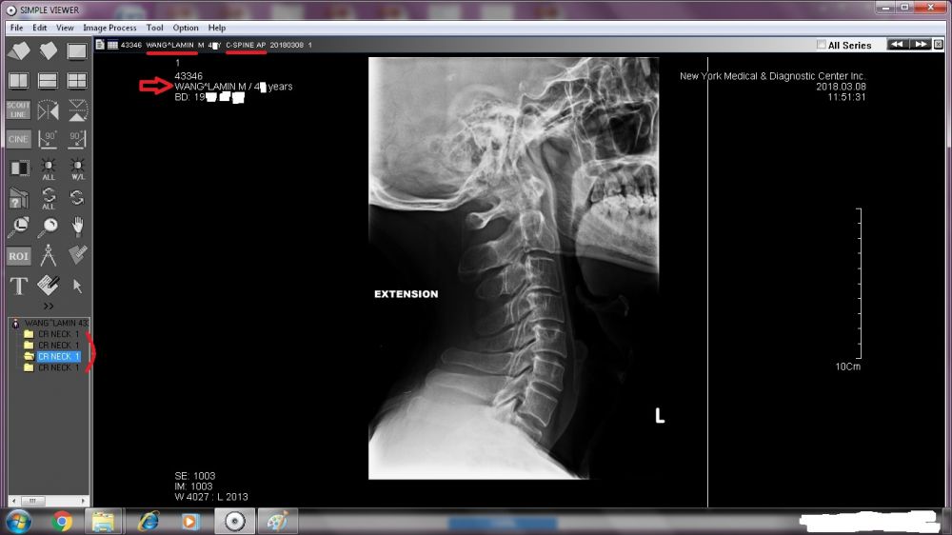Select the two-row stacked layout
The image size is (952, 535).
point(48,81)
